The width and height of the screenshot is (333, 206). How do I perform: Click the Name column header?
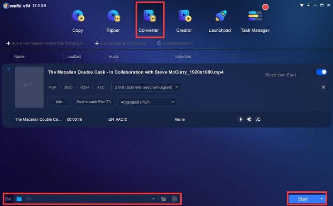click(x=20, y=56)
